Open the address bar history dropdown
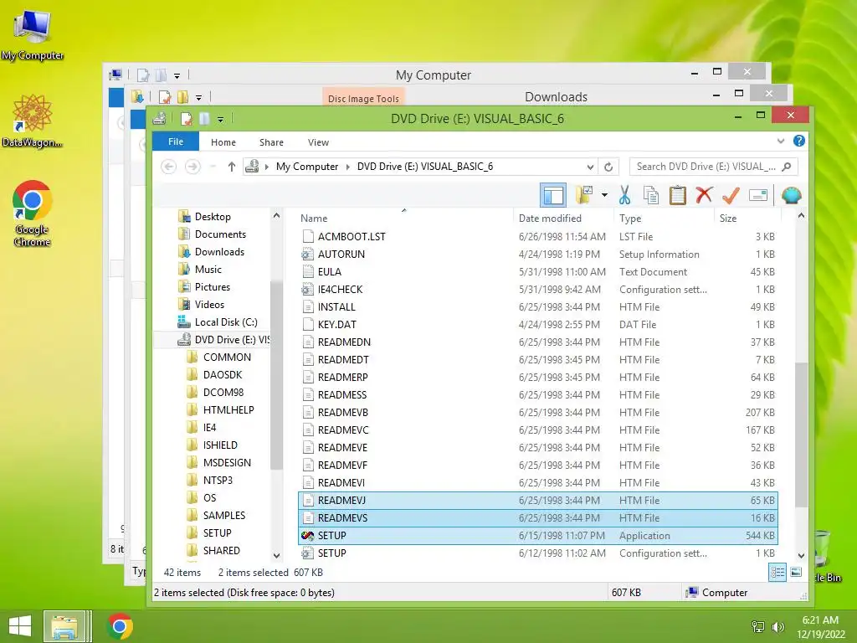This screenshot has width=857, height=643. tap(590, 167)
